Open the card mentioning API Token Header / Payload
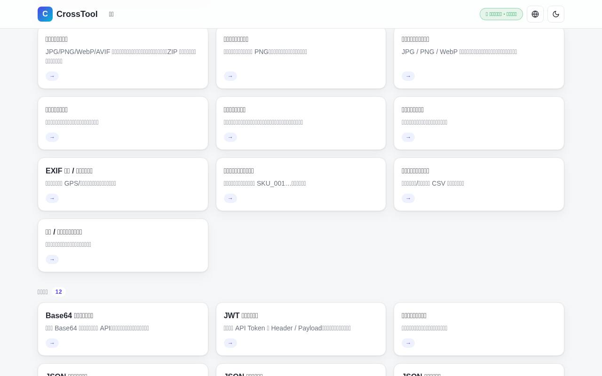 [301, 329]
